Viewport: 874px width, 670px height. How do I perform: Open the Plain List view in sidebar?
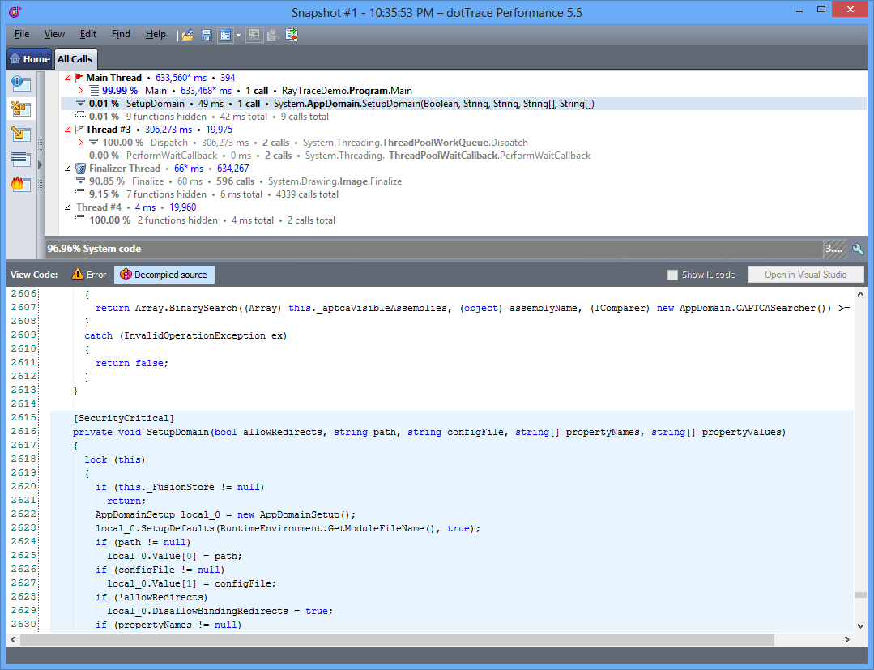(20, 159)
